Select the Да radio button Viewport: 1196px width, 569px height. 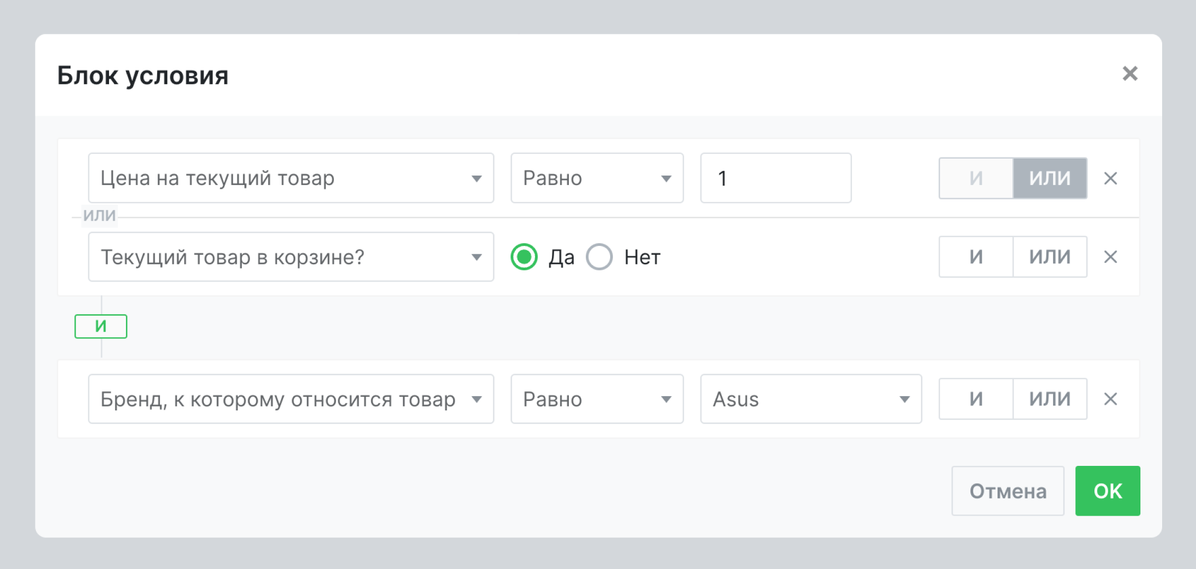pos(524,257)
